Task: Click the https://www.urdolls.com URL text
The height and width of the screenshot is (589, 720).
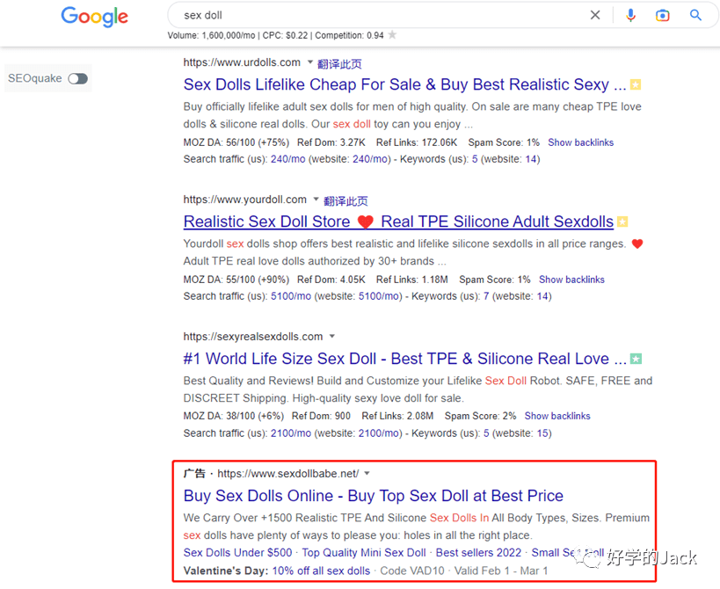Action: pyautogui.click(x=242, y=62)
